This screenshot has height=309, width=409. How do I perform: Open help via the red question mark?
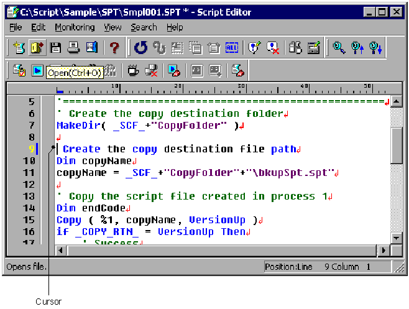pyautogui.click(x=114, y=48)
